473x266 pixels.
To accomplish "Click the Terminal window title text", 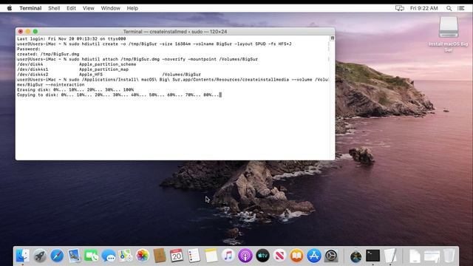I will [175, 32].
